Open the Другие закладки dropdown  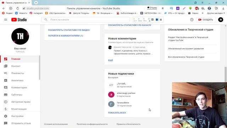point(216,13)
